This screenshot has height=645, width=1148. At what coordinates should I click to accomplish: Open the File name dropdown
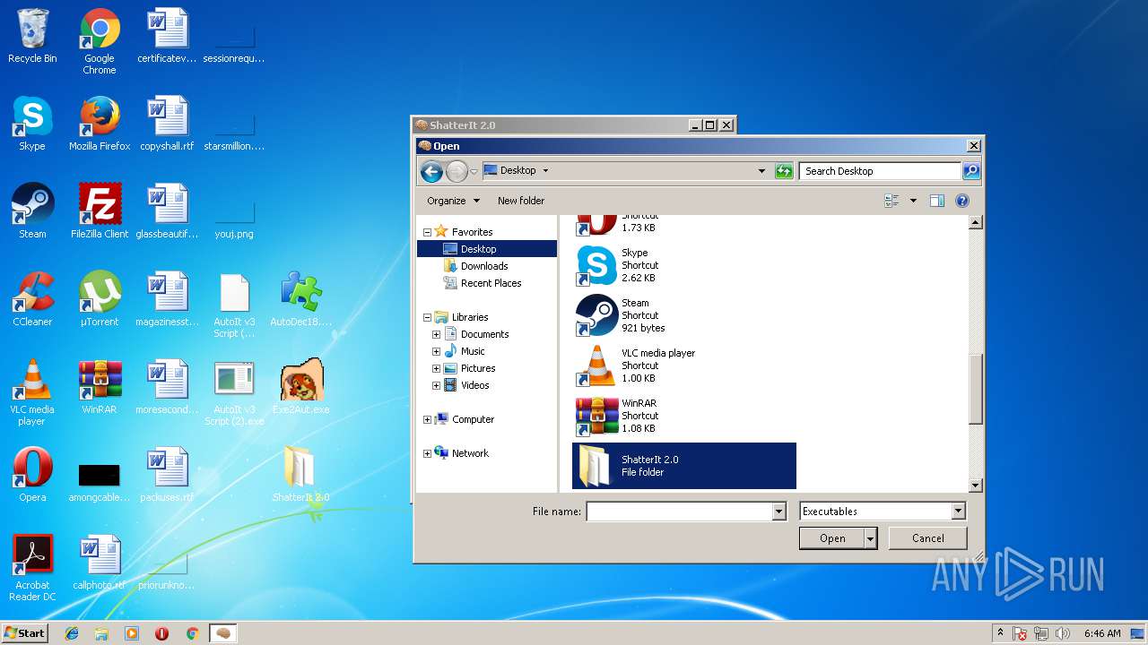pos(778,512)
